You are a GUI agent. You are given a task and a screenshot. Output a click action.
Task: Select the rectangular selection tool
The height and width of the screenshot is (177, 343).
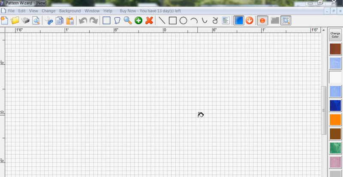click(106, 21)
